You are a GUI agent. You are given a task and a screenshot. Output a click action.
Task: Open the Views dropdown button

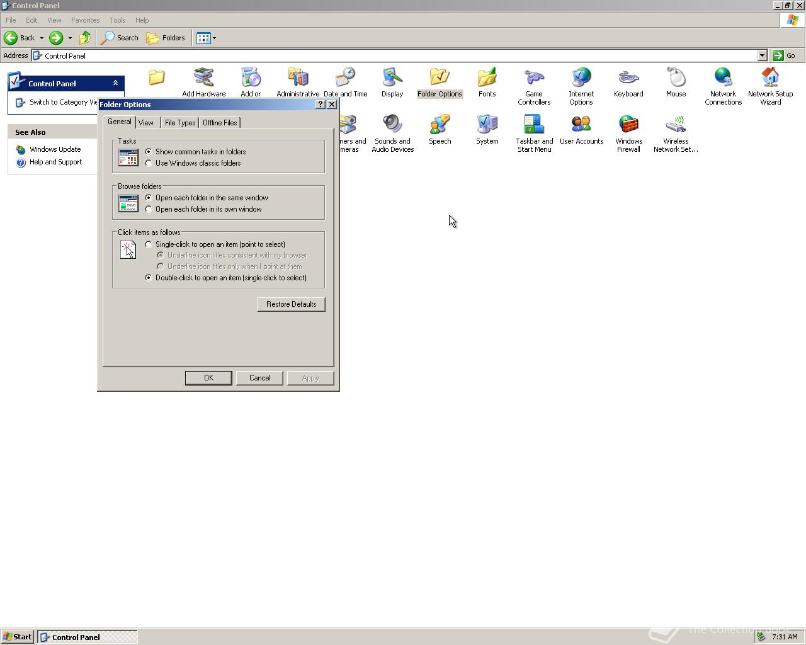206,38
